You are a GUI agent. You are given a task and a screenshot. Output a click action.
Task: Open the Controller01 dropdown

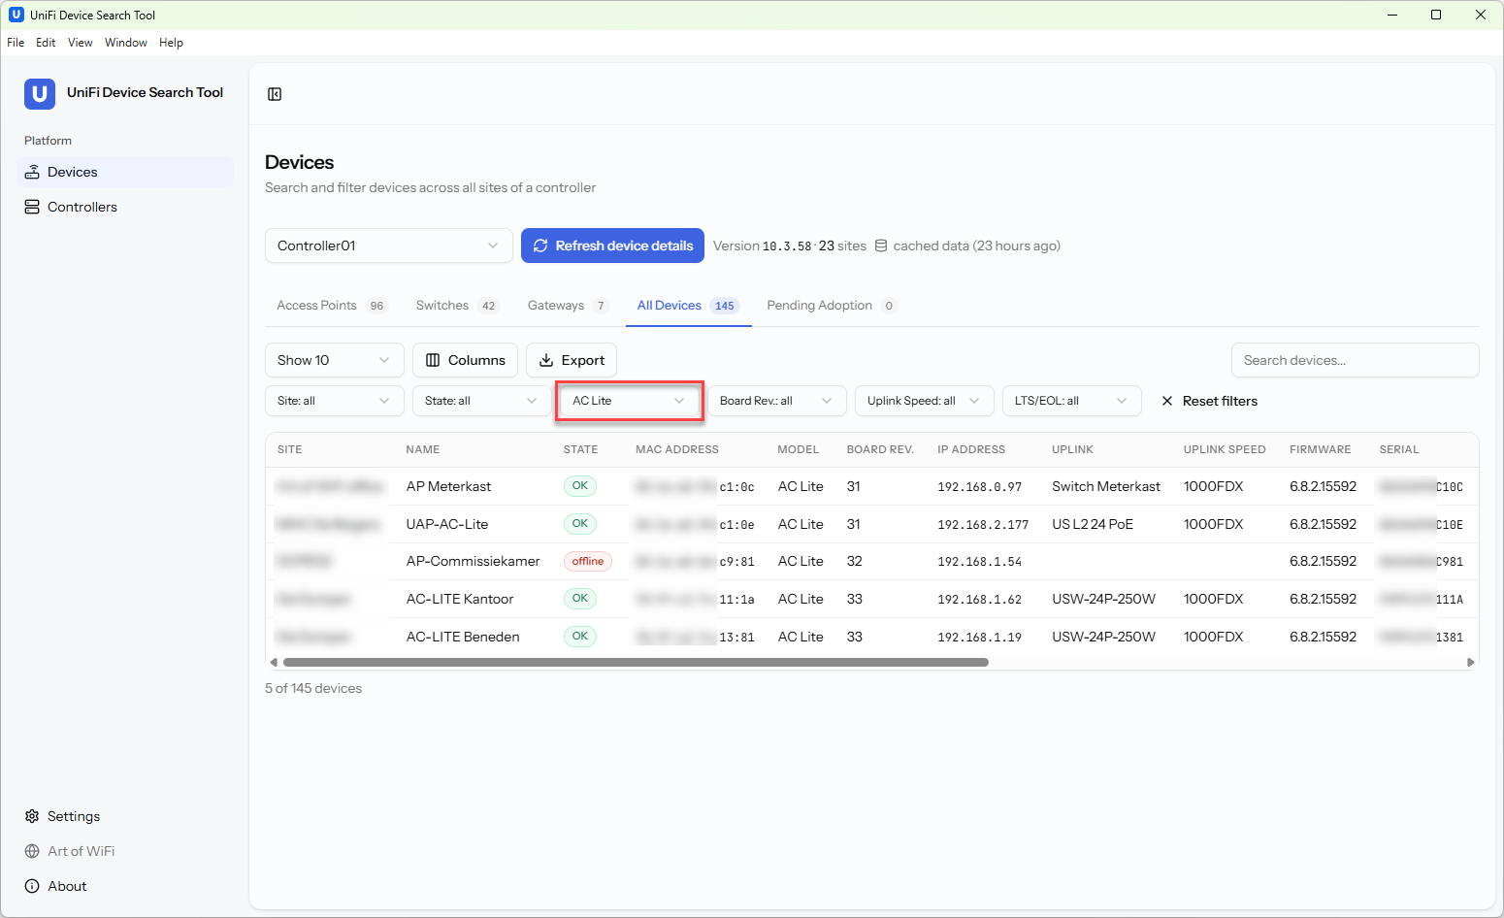pyautogui.click(x=388, y=246)
